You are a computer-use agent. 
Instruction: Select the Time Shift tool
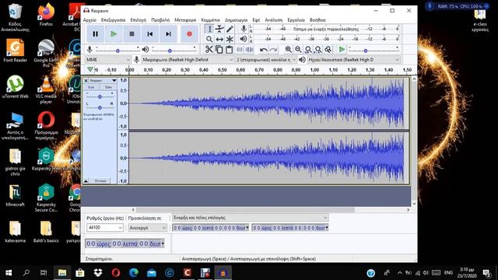click(x=219, y=40)
